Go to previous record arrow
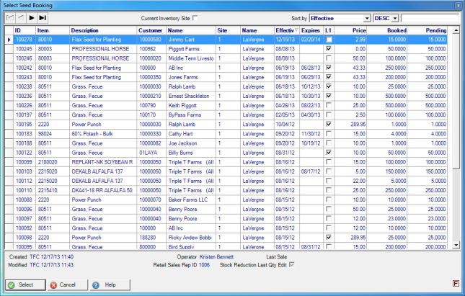Image resolution: width=465 pixels, height=296 pixels. 20,17
